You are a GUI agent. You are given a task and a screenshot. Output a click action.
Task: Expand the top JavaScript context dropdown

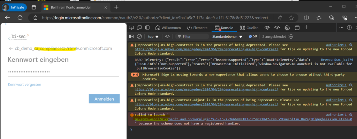tap(153, 36)
